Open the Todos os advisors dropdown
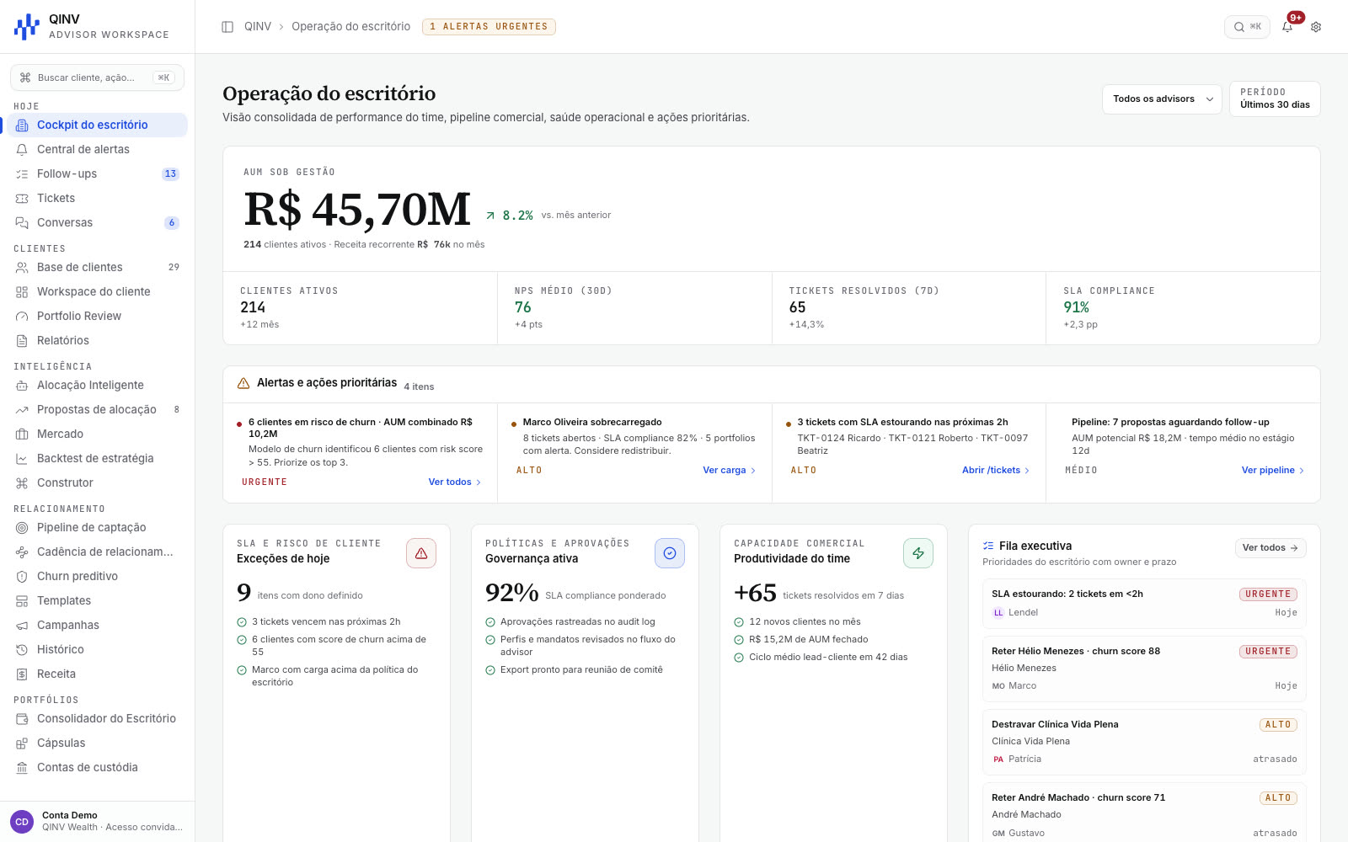This screenshot has height=842, width=1348. tap(1162, 99)
